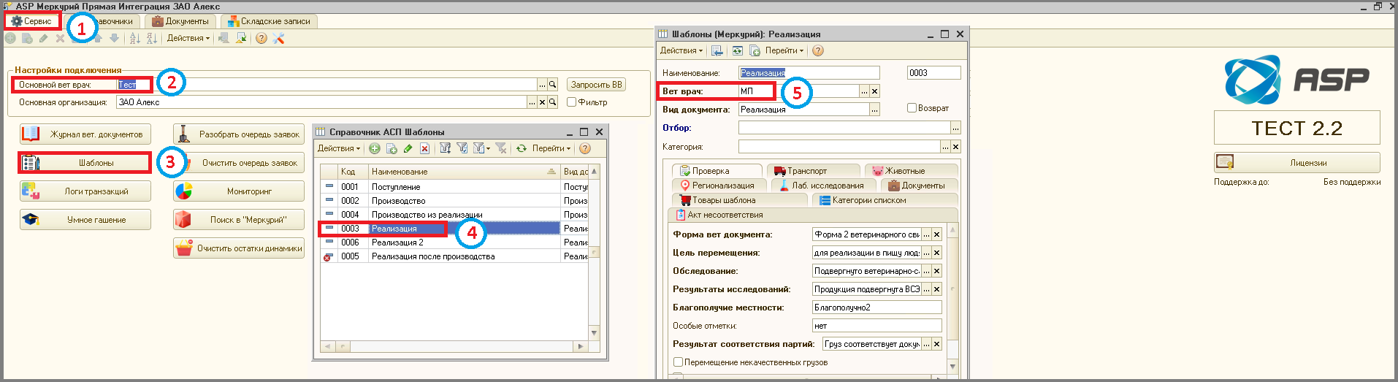
Task: Switch to the Проверка tab
Action: (x=717, y=171)
